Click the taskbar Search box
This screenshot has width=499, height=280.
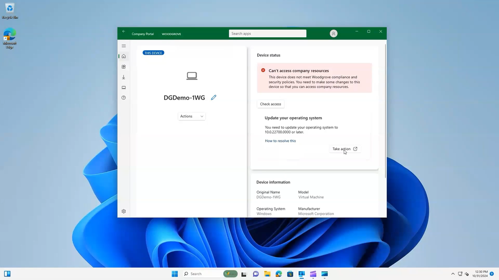pyautogui.click(x=210, y=274)
